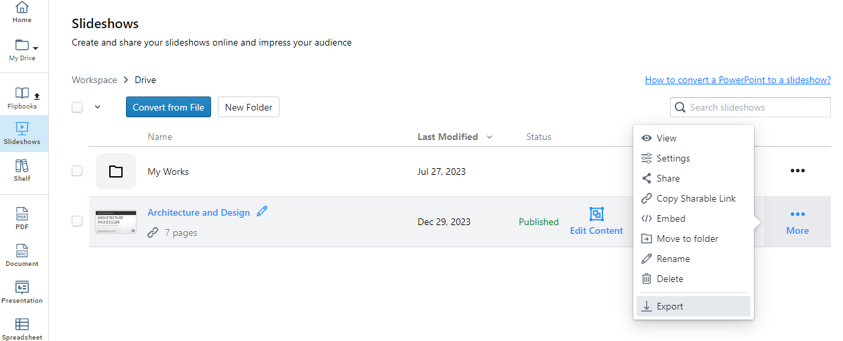Check the My Works row checkbox

coord(77,171)
